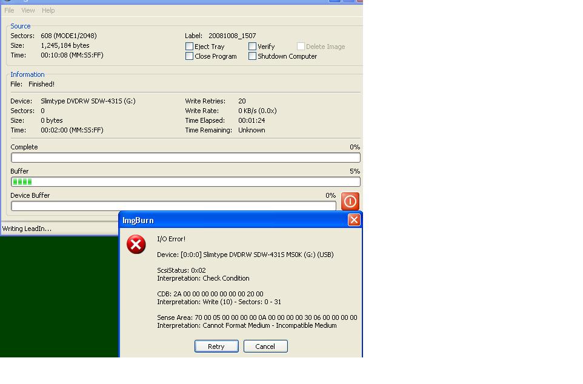Click the 'I/O Error!' message text
This screenshot has height=384, width=583.
(171, 239)
